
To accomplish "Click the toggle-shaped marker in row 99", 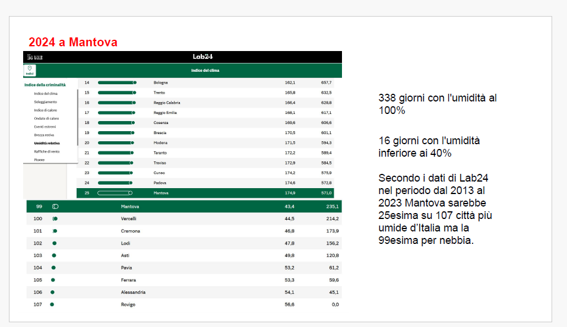I will 55,207.
